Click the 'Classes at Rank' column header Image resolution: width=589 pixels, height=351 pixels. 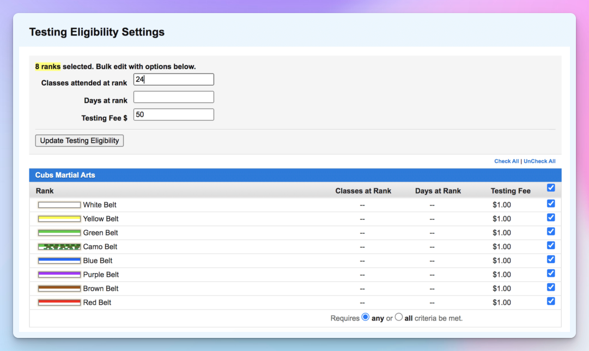[363, 191]
